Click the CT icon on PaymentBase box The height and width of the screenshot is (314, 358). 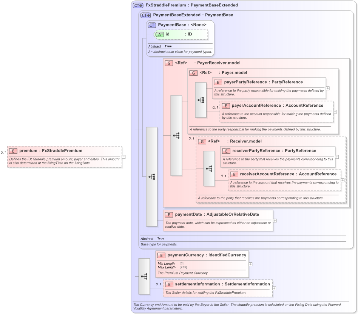pos(151,25)
